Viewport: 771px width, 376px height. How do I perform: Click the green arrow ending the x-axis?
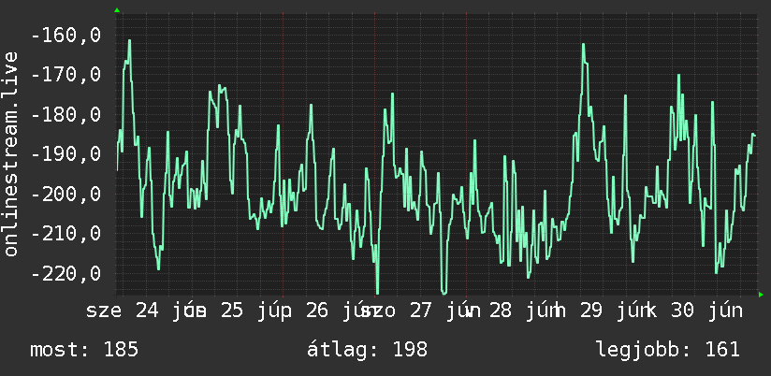[761, 295]
